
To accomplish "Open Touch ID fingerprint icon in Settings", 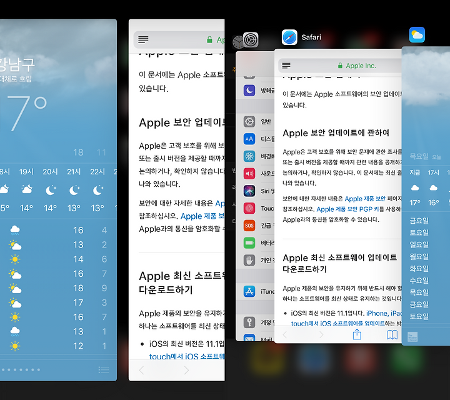I will tap(249, 208).
